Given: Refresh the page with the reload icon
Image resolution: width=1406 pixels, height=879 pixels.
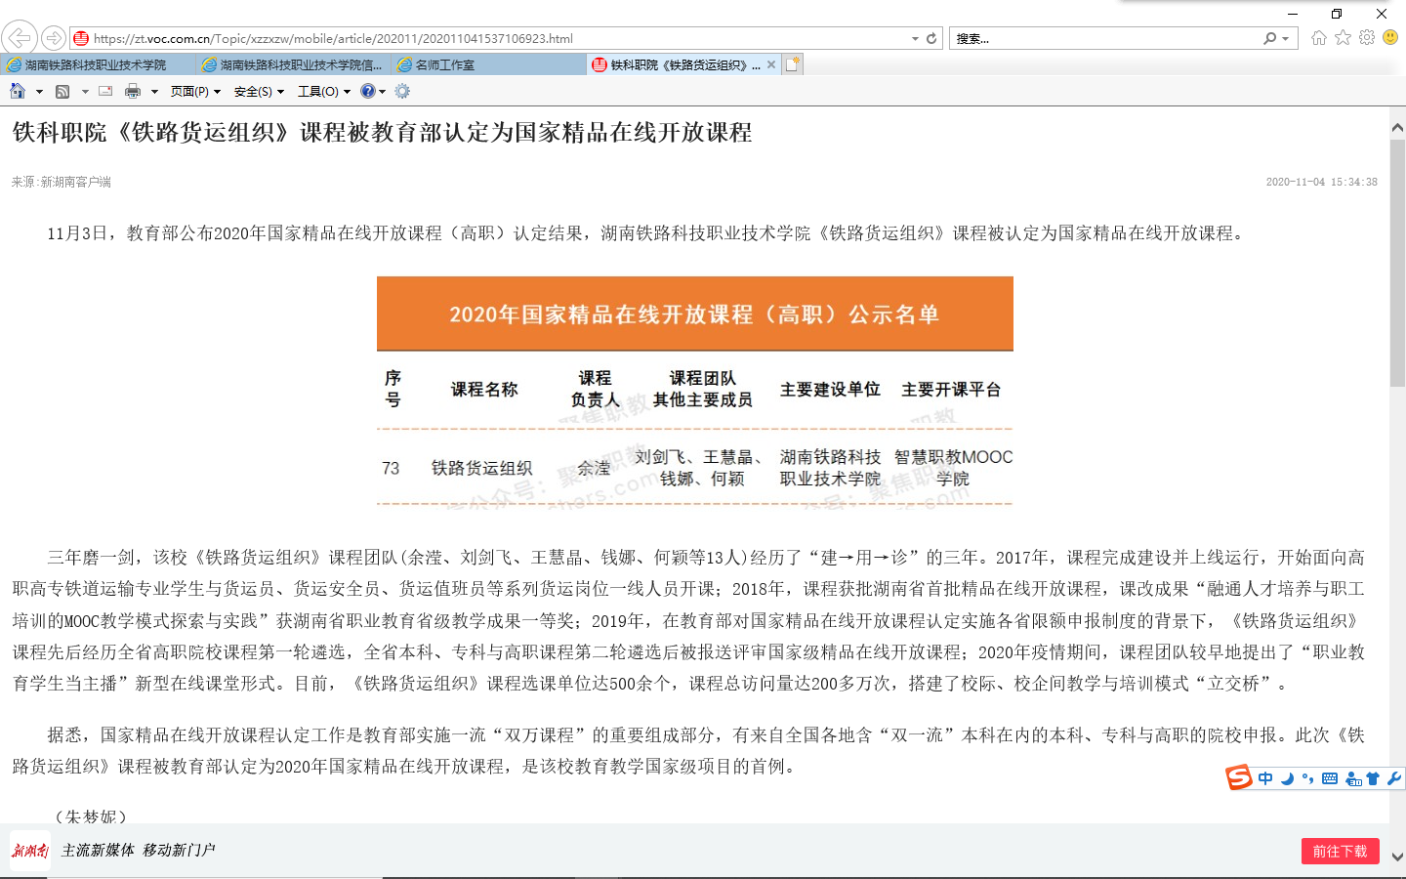Looking at the screenshot, I should (x=931, y=38).
